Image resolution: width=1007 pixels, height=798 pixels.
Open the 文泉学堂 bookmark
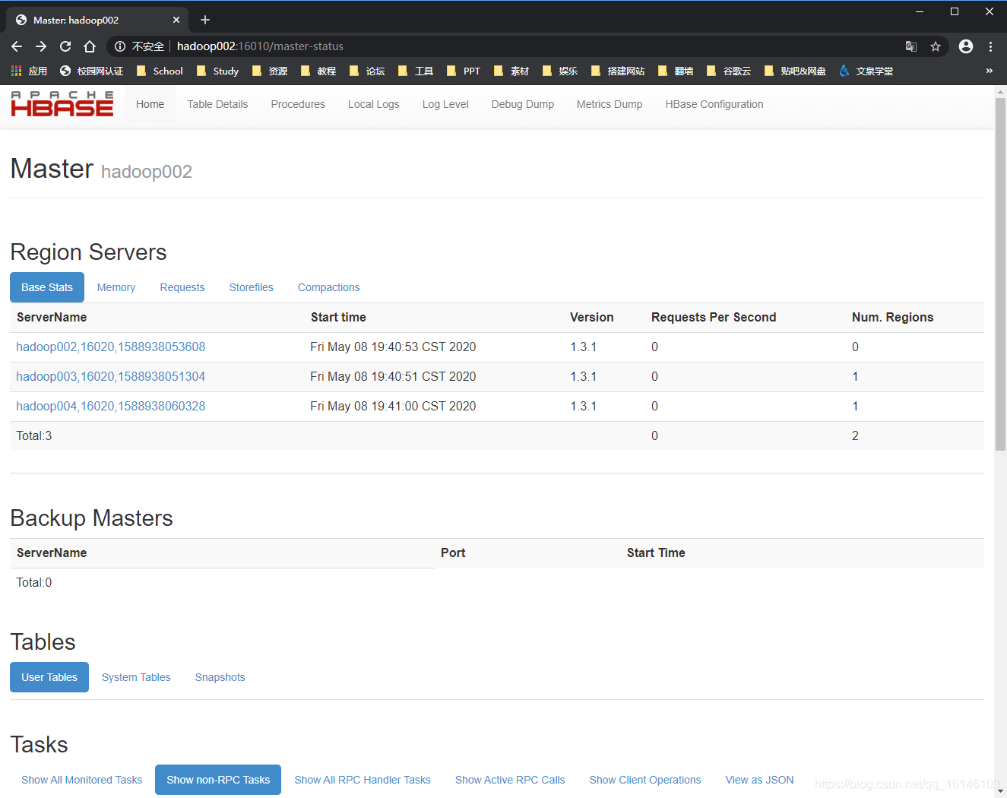pyautogui.click(x=866, y=71)
